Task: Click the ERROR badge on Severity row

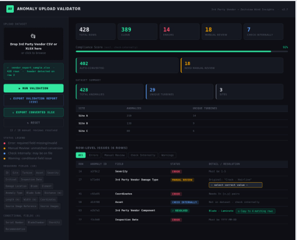Action: pyautogui.click(x=176, y=172)
